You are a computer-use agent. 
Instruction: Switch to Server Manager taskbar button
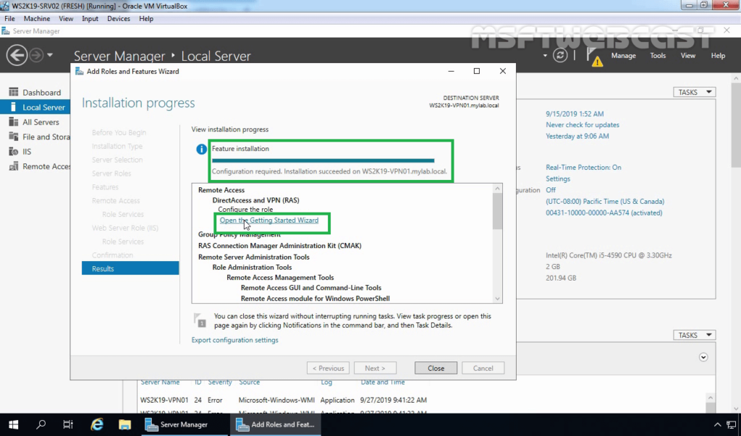click(183, 424)
